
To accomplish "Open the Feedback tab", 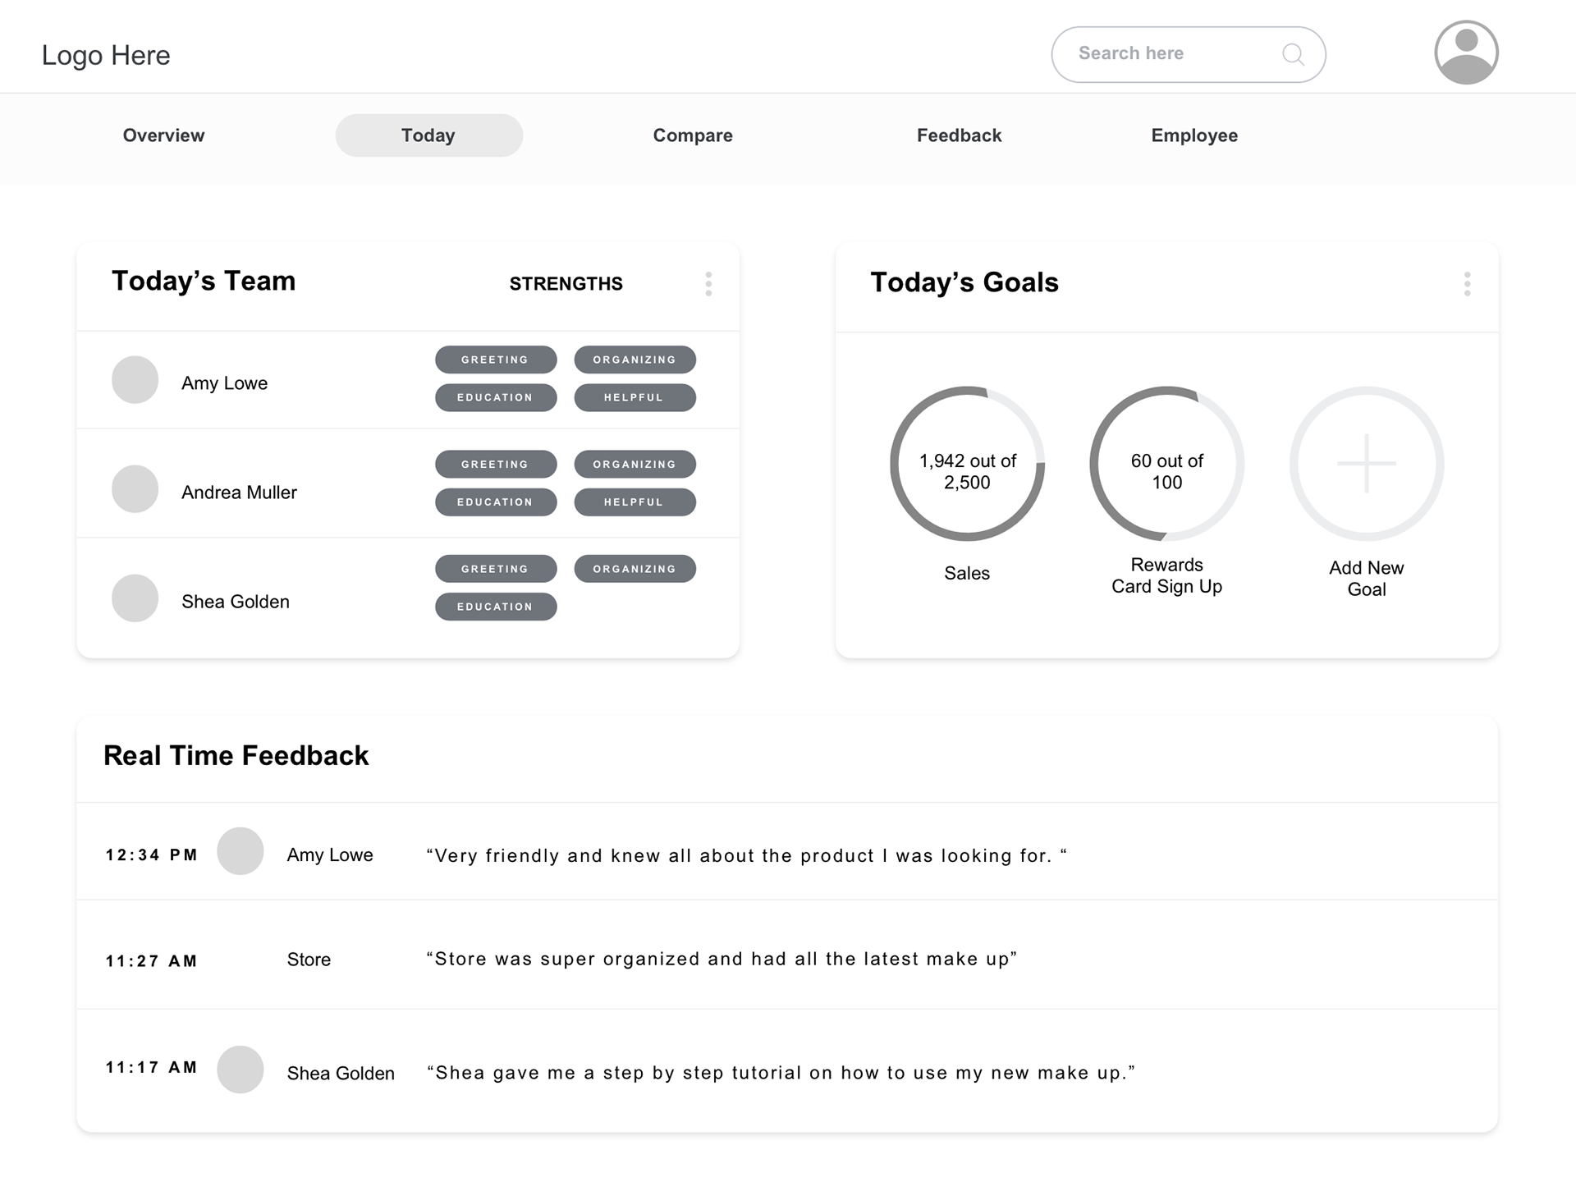I will (x=959, y=135).
